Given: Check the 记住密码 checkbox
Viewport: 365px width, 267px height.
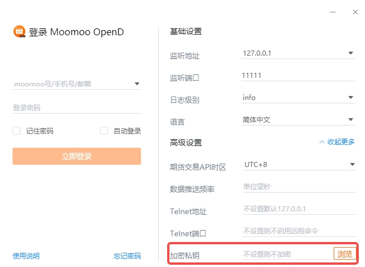Looking at the screenshot, I should coord(16,131).
